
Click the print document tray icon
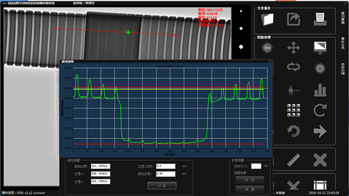[320, 20]
